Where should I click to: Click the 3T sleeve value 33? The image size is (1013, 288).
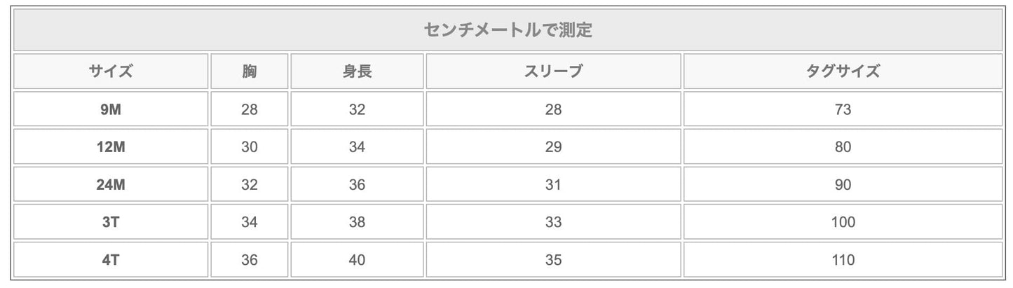pyautogui.click(x=553, y=223)
